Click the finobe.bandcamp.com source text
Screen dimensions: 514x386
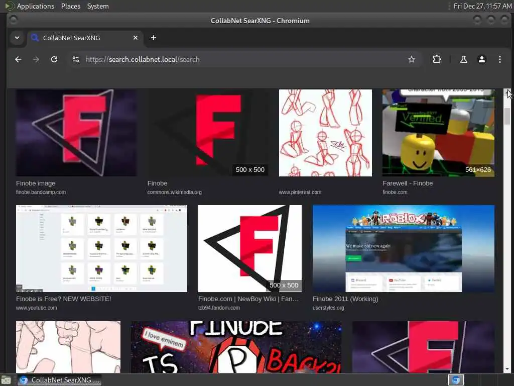(41, 192)
